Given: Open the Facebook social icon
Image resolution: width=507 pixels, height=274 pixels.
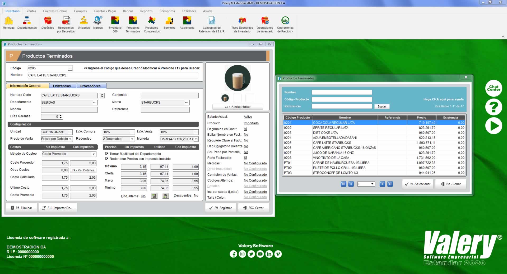Looking at the screenshot, I should pos(234,254).
